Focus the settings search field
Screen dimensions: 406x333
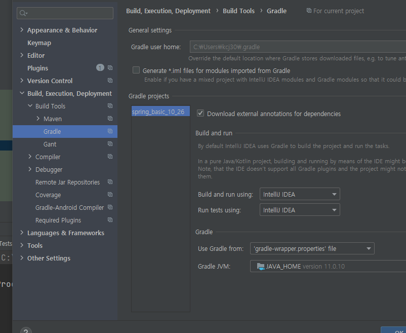click(x=65, y=13)
